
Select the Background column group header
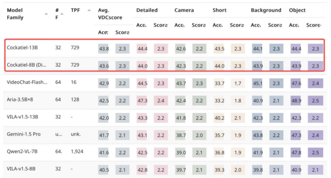point(266,10)
